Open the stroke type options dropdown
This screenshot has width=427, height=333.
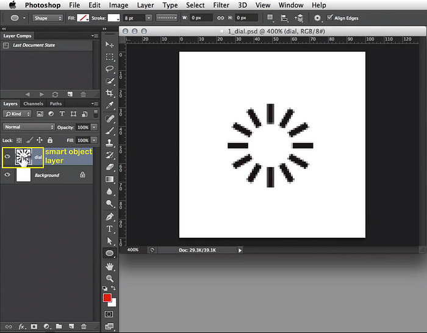[x=167, y=18]
